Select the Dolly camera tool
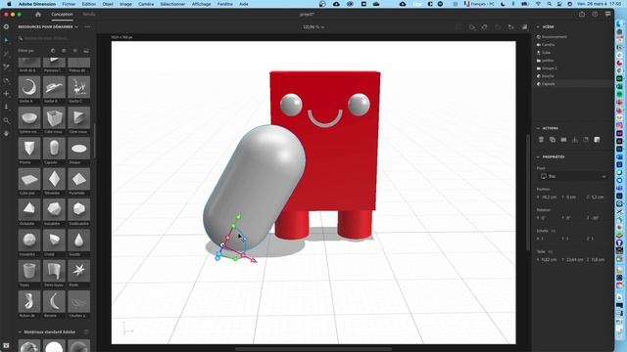The width and height of the screenshot is (627, 352). [6, 107]
